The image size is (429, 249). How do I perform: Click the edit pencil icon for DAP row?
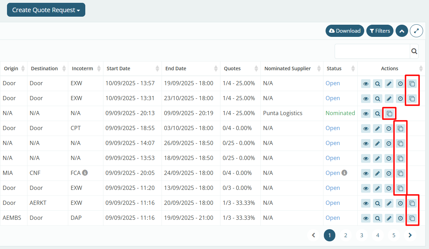click(x=389, y=218)
